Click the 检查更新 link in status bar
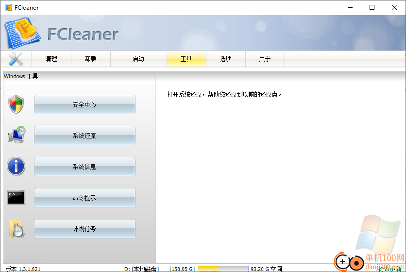This screenshot has height=272, width=406. coord(389,270)
